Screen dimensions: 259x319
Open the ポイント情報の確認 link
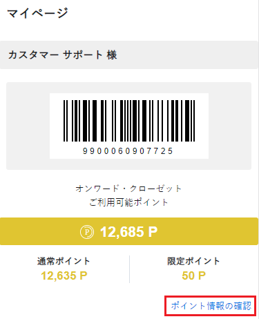click(211, 306)
